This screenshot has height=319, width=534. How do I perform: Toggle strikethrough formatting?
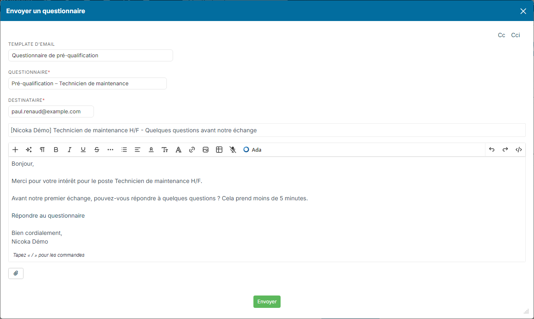pyautogui.click(x=97, y=150)
